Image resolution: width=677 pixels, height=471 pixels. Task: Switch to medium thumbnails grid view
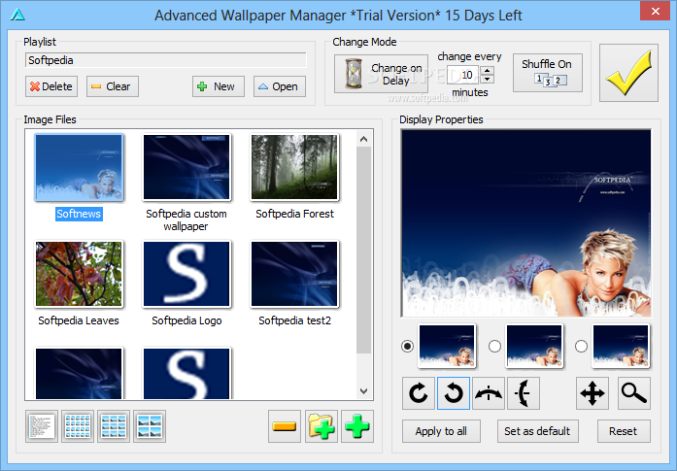(x=114, y=426)
